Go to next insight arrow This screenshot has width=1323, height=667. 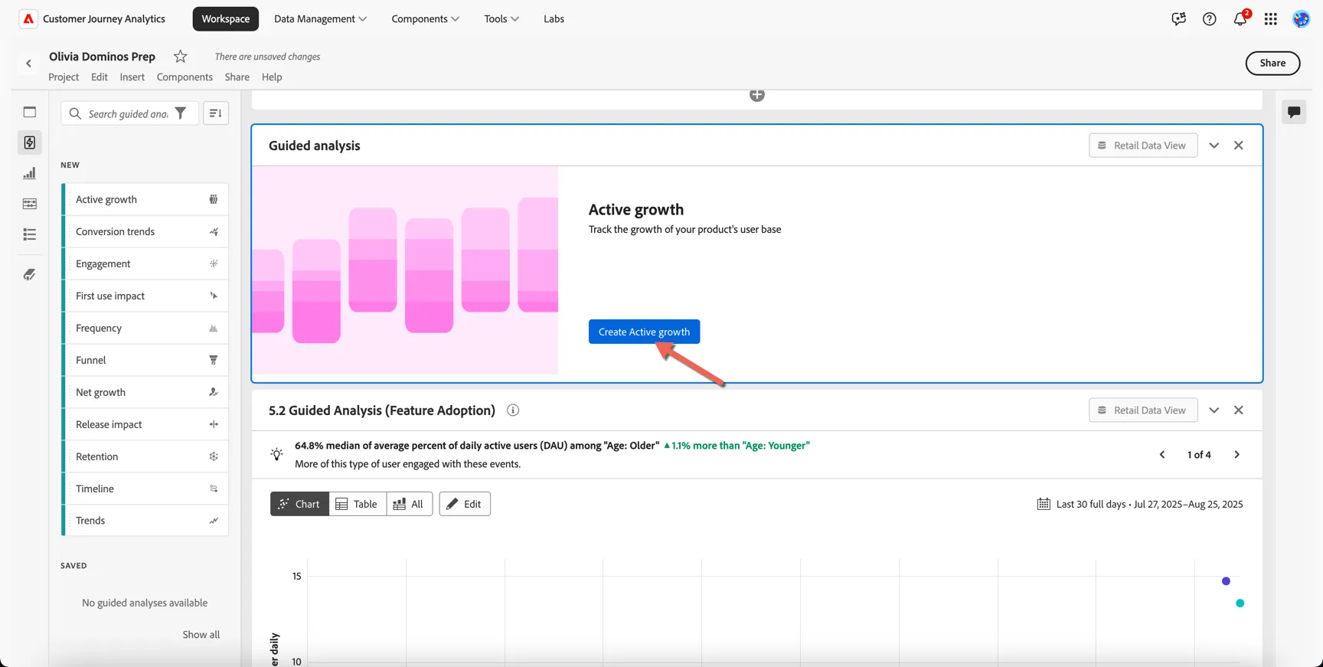1237,455
